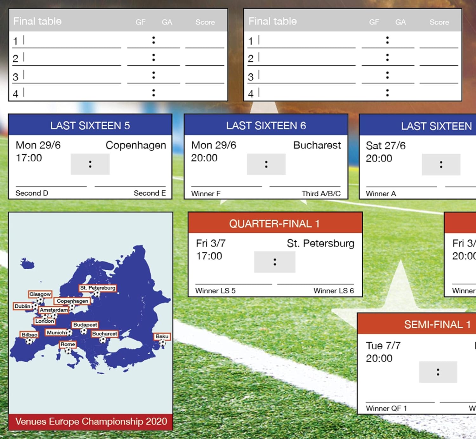Select the Third A/B/C team label
Screen dimensions: 476x439
[x=321, y=193]
